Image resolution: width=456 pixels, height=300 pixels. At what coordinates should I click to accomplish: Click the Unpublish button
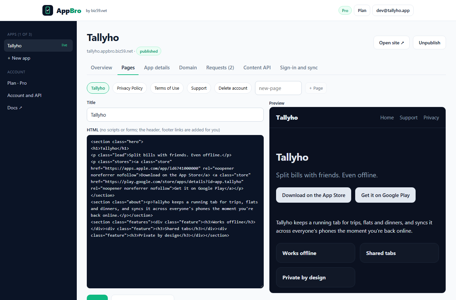click(x=429, y=43)
